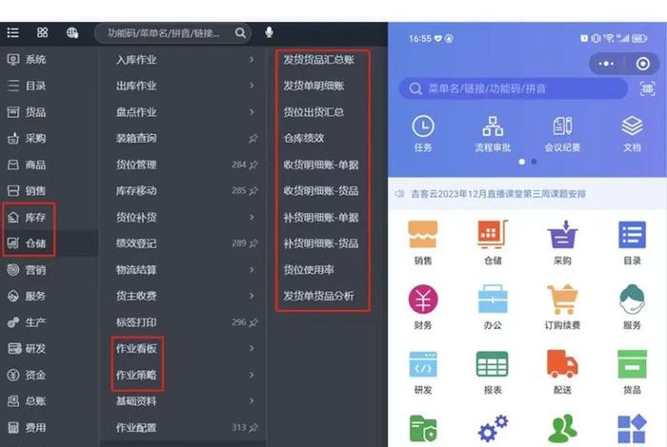Screen dimensions: 667x447
Task: Pin the 标签打印 menu item
Action: 253,322
